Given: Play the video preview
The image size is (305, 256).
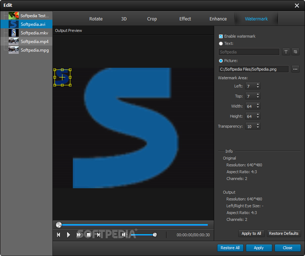Looking at the screenshot, I should (x=69, y=235).
